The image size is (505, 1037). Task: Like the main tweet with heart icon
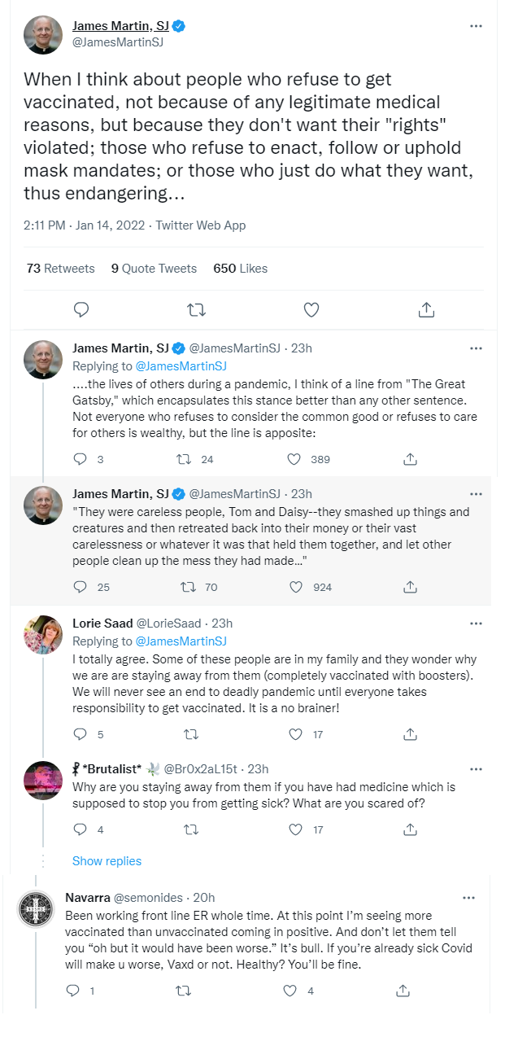311,309
